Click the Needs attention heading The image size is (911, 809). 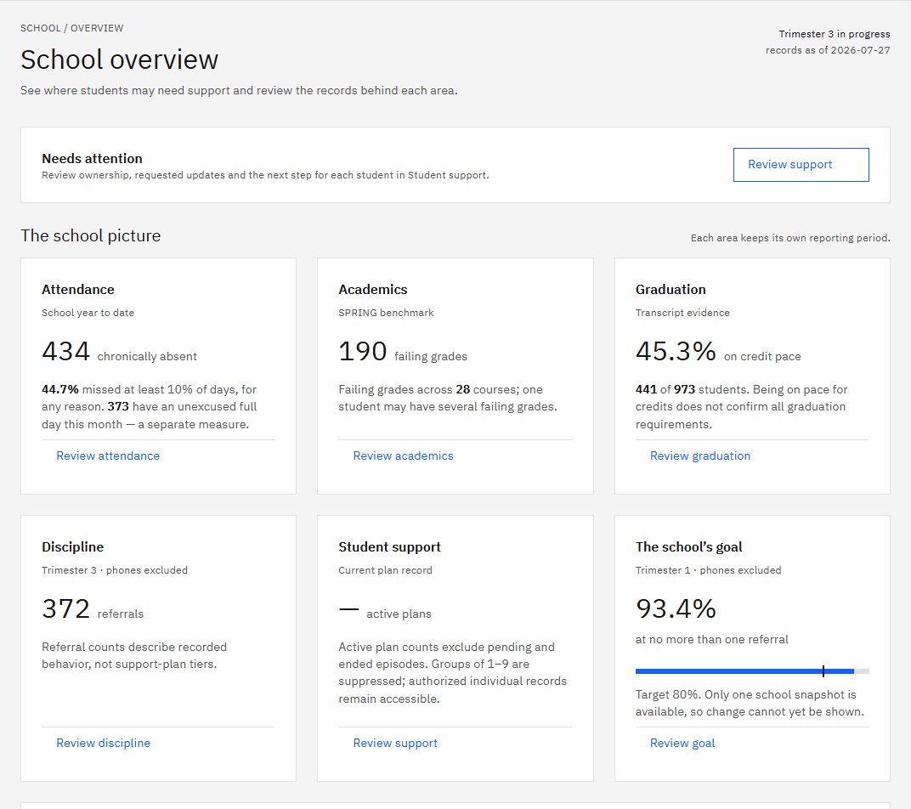[92, 159]
